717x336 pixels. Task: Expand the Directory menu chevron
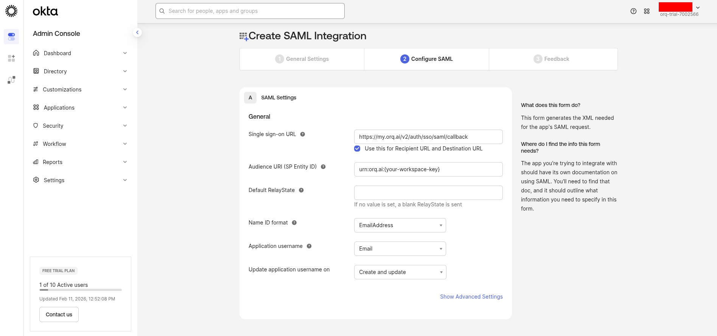(125, 71)
